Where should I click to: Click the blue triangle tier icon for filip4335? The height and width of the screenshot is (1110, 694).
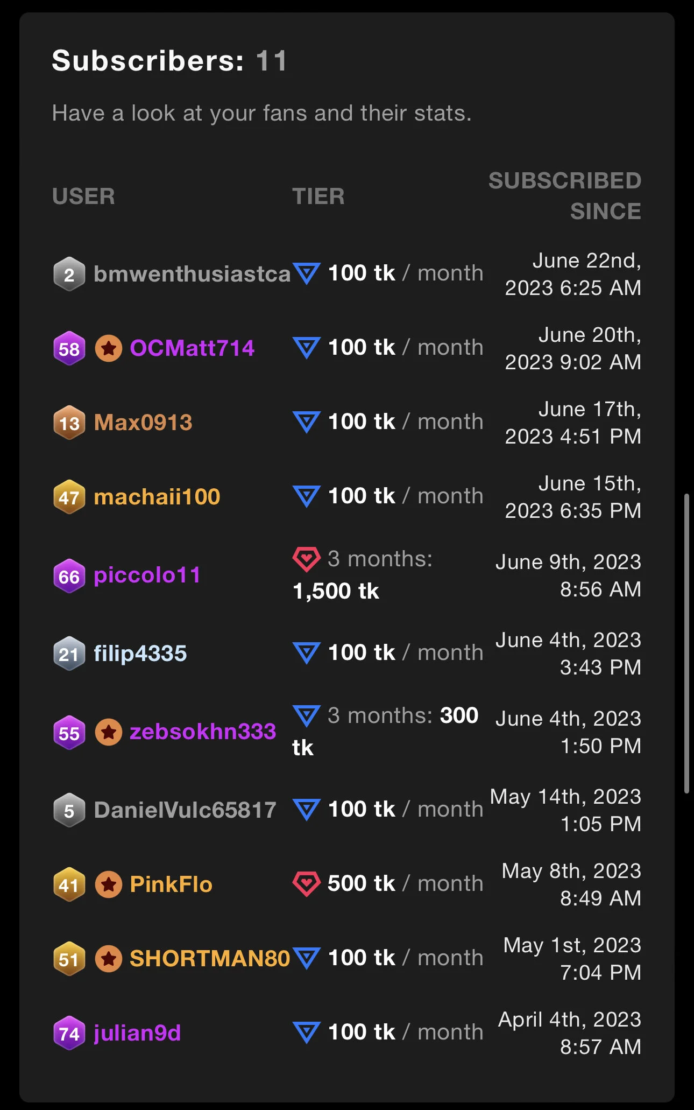click(x=307, y=653)
